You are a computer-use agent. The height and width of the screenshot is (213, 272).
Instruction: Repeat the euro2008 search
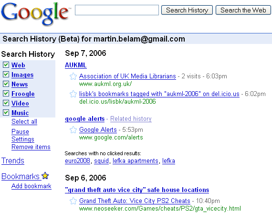point(77,161)
